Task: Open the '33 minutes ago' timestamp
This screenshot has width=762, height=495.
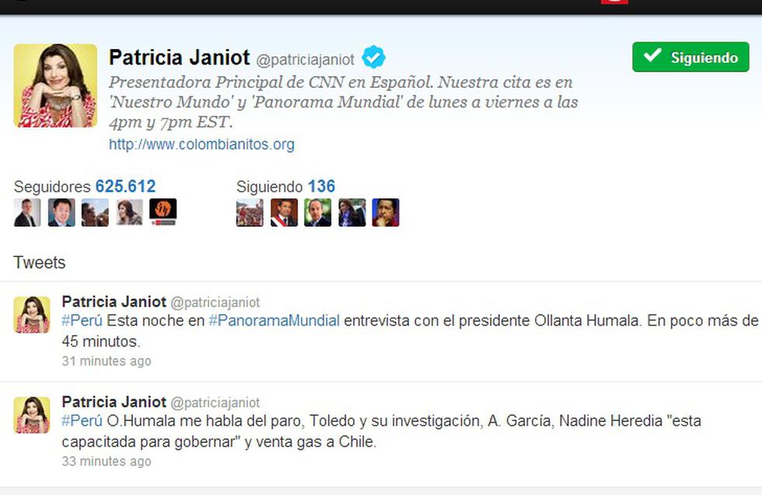Action: [107, 461]
